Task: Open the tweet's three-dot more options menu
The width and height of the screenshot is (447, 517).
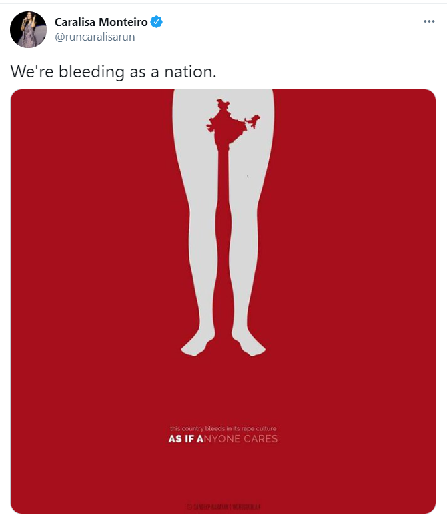Action: pos(429,21)
